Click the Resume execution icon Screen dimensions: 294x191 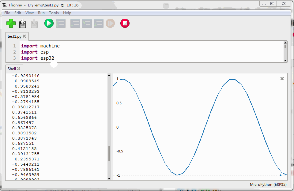tap(110, 24)
